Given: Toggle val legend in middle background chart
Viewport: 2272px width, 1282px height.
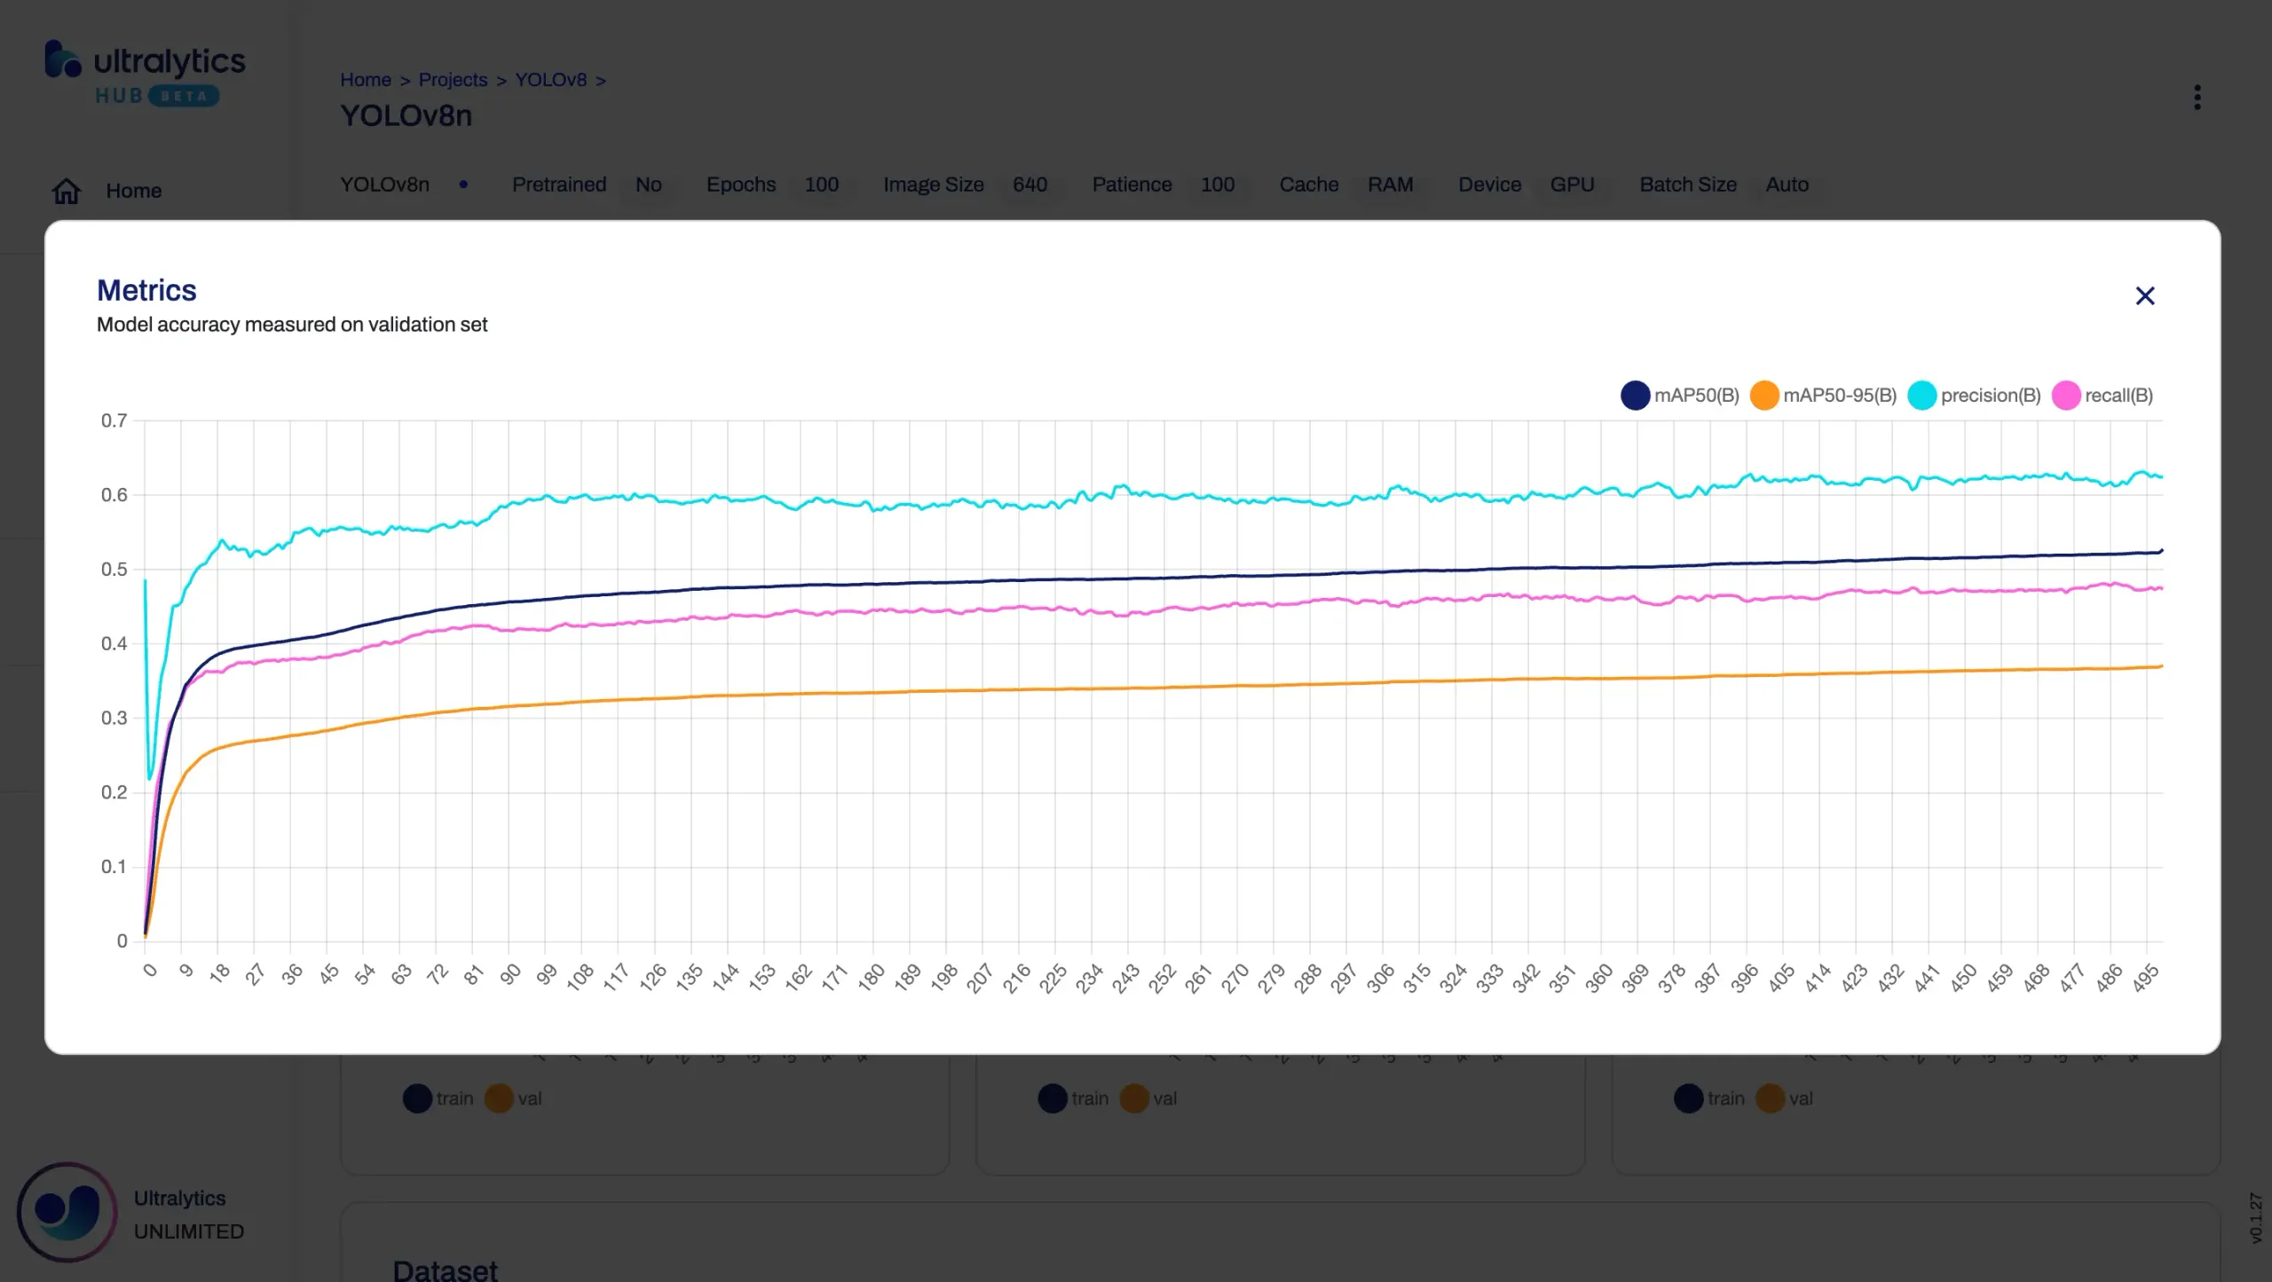Looking at the screenshot, I should tap(1149, 1098).
